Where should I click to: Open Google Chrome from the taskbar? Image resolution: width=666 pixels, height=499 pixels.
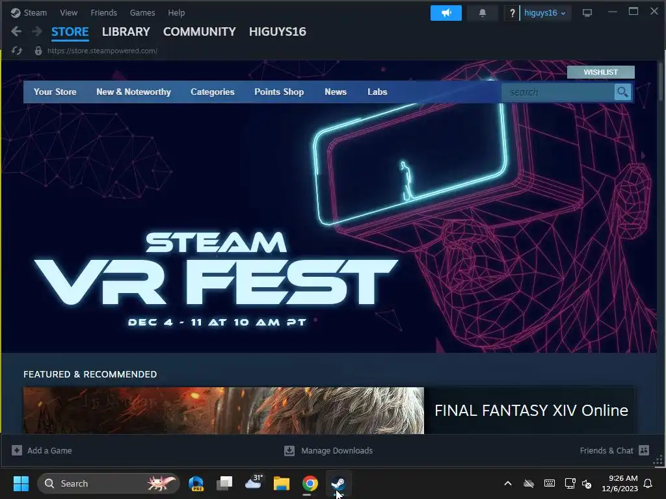pos(310,483)
